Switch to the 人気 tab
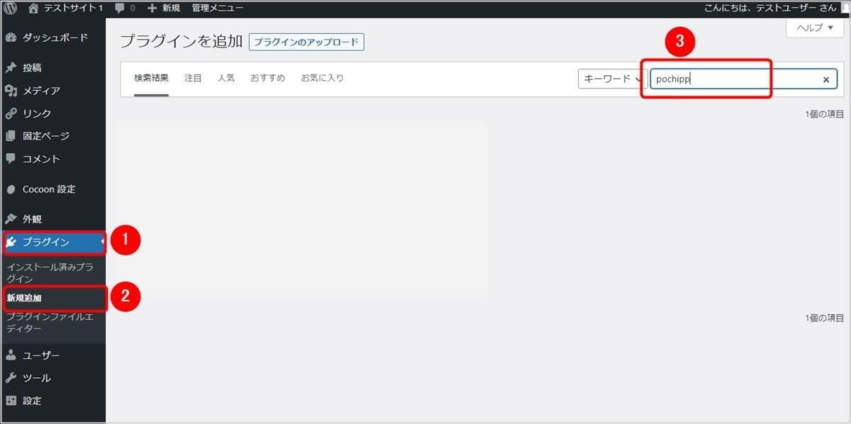The image size is (851, 424). coord(226,79)
